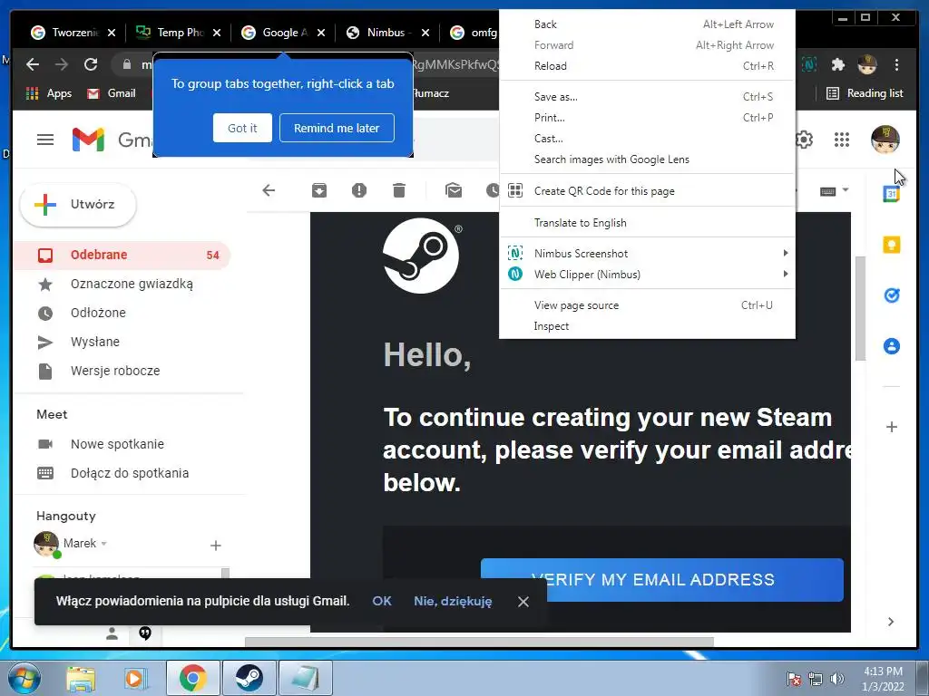Select Back in the context menu
This screenshot has width=929, height=696.
point(647,24)
